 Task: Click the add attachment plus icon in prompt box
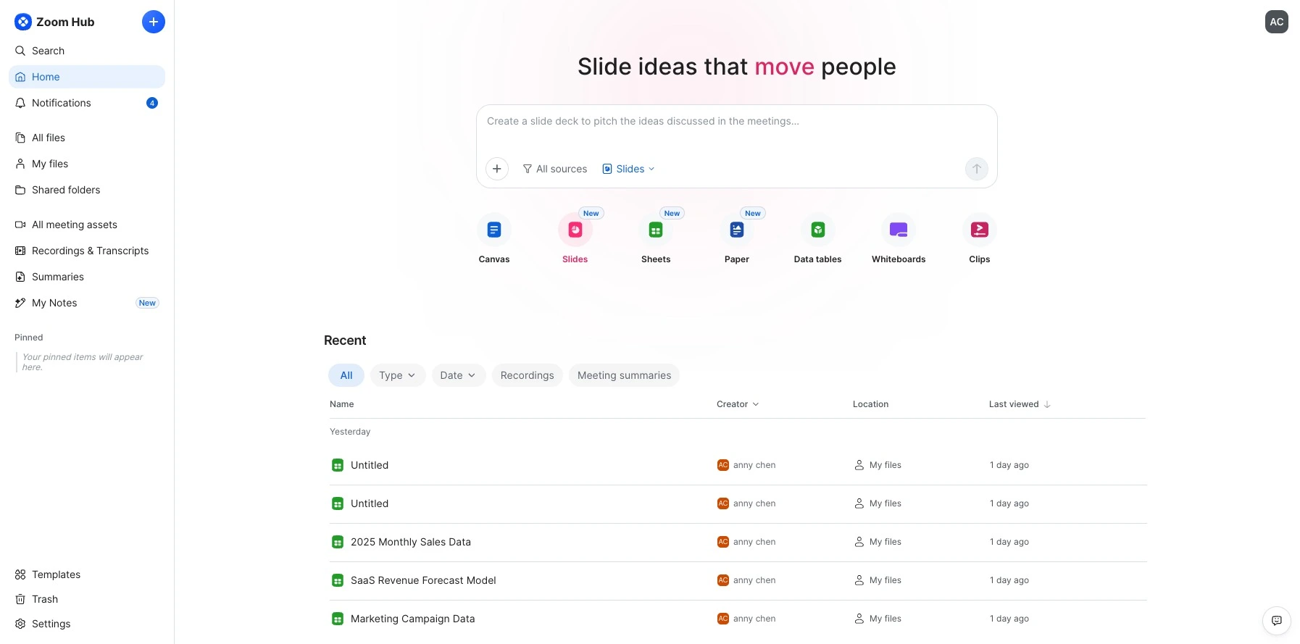click(x=497, y=169)
